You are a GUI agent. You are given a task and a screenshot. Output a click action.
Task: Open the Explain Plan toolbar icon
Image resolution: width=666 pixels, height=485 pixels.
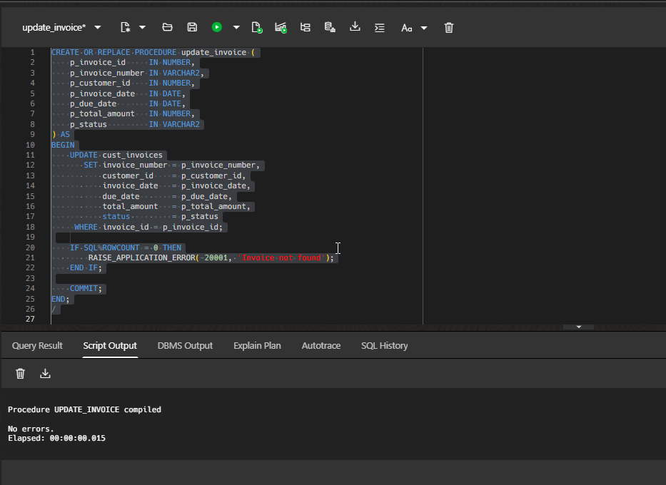[x=306, y=27]
